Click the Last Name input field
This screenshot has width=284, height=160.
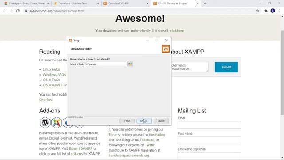coord(209,156)
